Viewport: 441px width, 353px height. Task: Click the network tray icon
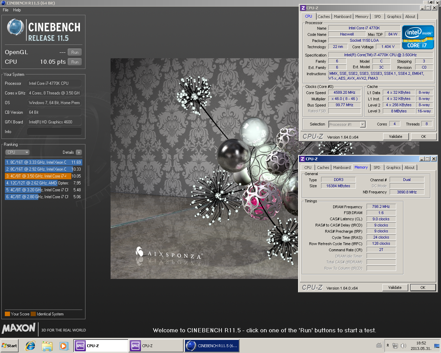395,346
